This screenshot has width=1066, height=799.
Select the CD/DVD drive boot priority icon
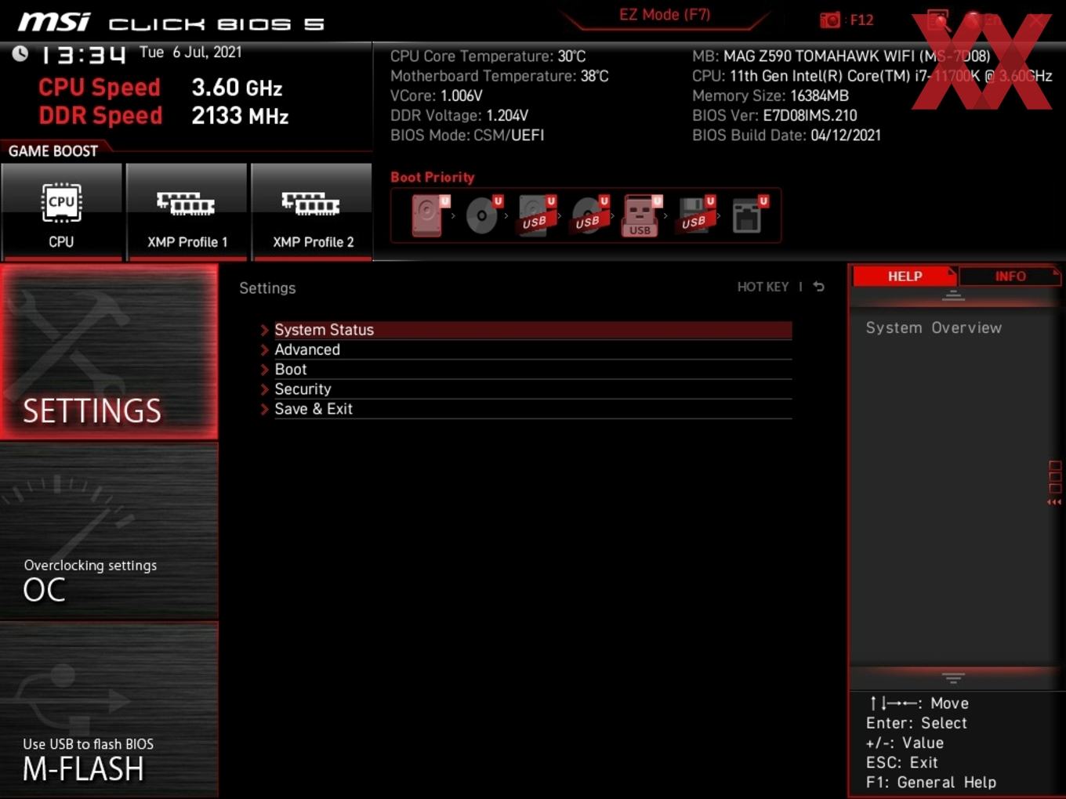point(484,215)
